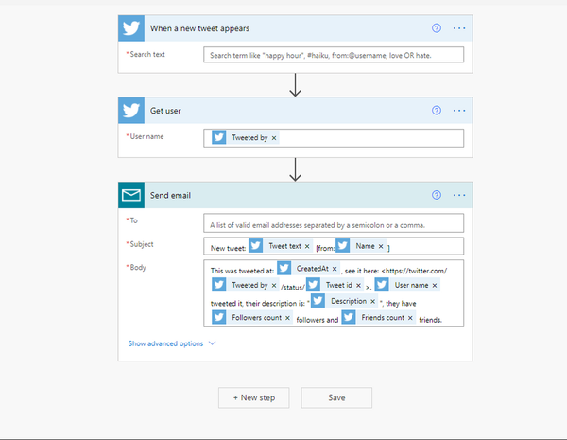Remove Followers count token from body
Image resolution: width=567 pixels, height=440 pixels.
(287, 318)
